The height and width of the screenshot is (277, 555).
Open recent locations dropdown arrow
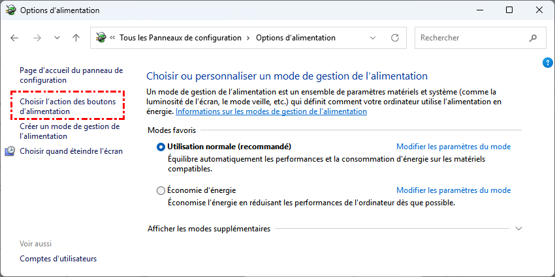tap(57, 38)
